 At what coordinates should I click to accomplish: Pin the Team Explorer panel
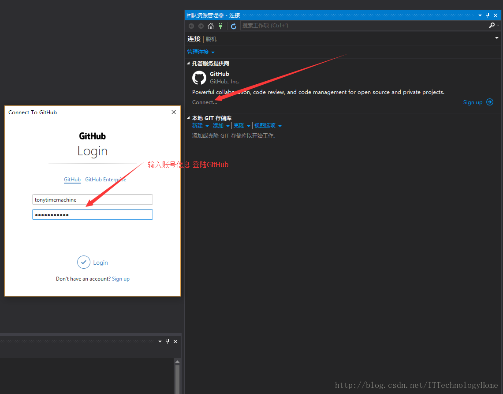[x=488, y=15]
